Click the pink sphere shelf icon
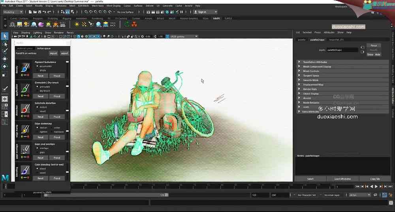This screenshot has height=212, width=395. pos(41,24)
